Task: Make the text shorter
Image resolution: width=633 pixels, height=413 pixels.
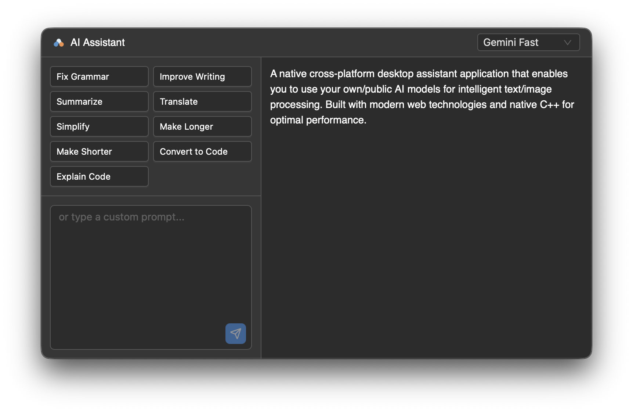Action: [x=99, y=151]
